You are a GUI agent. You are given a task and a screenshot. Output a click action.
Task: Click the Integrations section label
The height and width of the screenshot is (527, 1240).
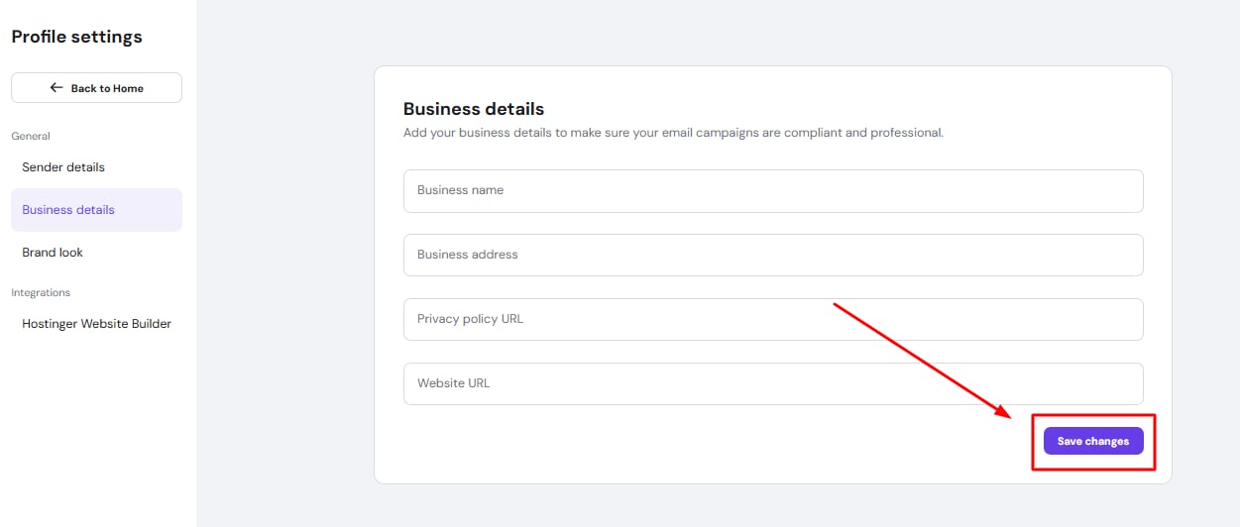pos(41,293)
